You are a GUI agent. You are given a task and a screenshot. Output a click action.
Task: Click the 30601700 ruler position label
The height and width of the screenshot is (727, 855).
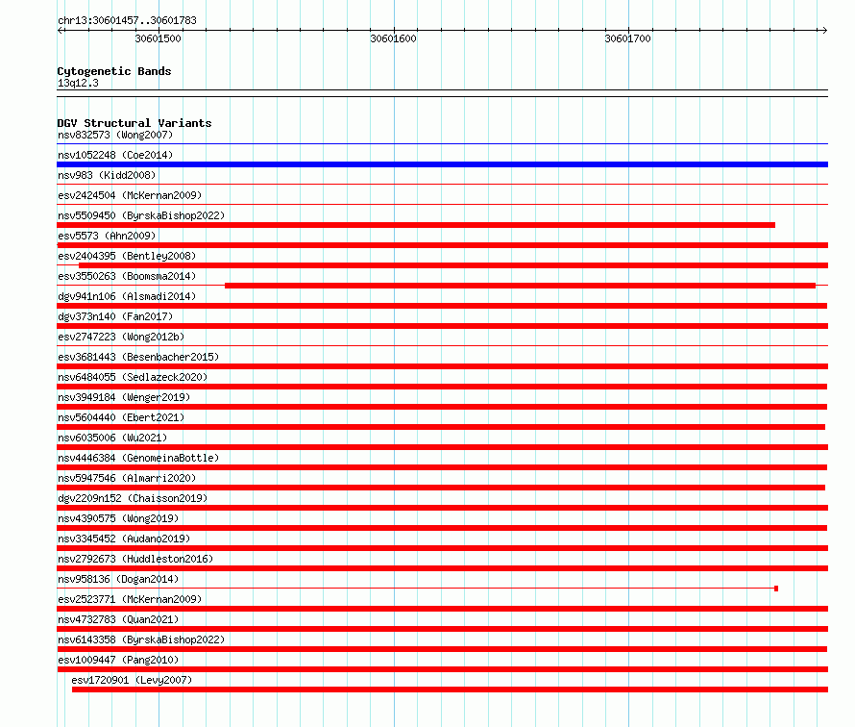(x=627, y=38)
